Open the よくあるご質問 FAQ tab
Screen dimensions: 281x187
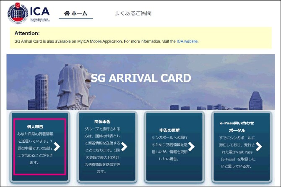[133, 13]
